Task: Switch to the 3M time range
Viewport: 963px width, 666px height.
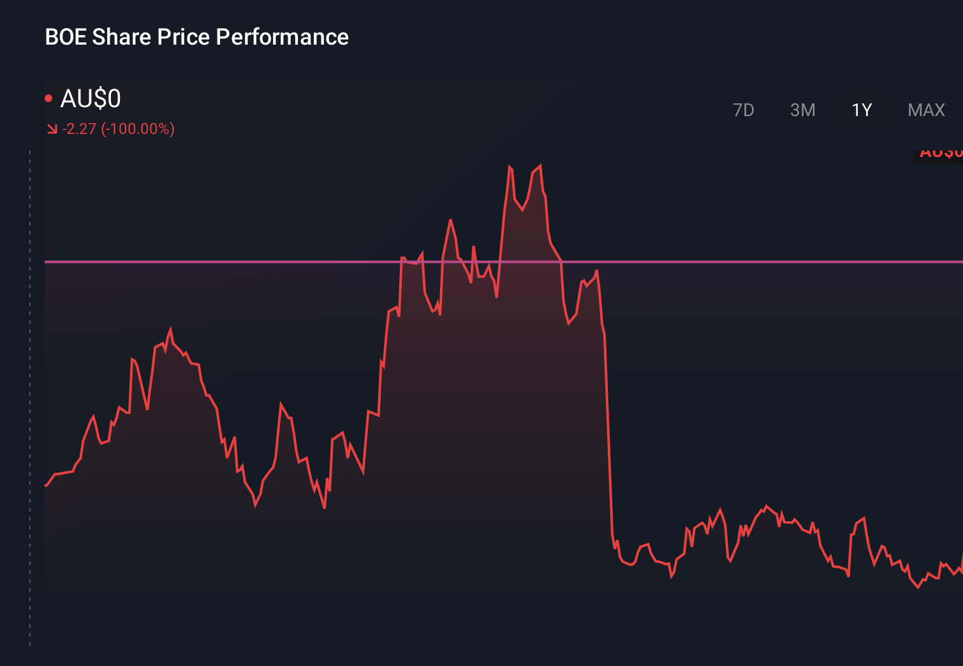Action: tap(802, 110)
